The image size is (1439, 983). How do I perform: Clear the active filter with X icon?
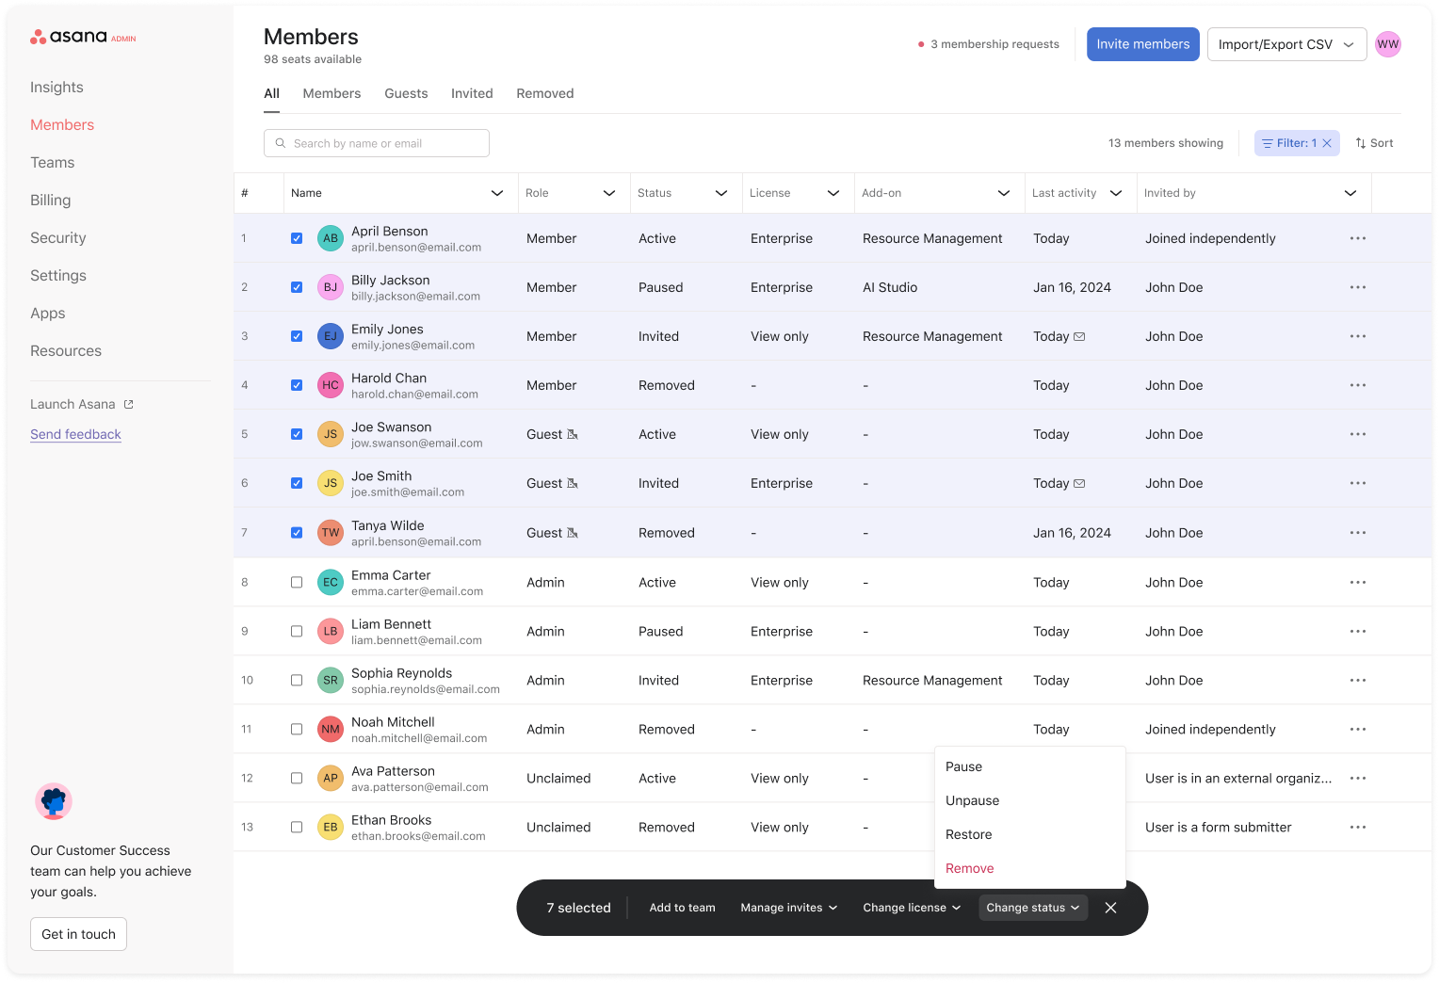1327,143
